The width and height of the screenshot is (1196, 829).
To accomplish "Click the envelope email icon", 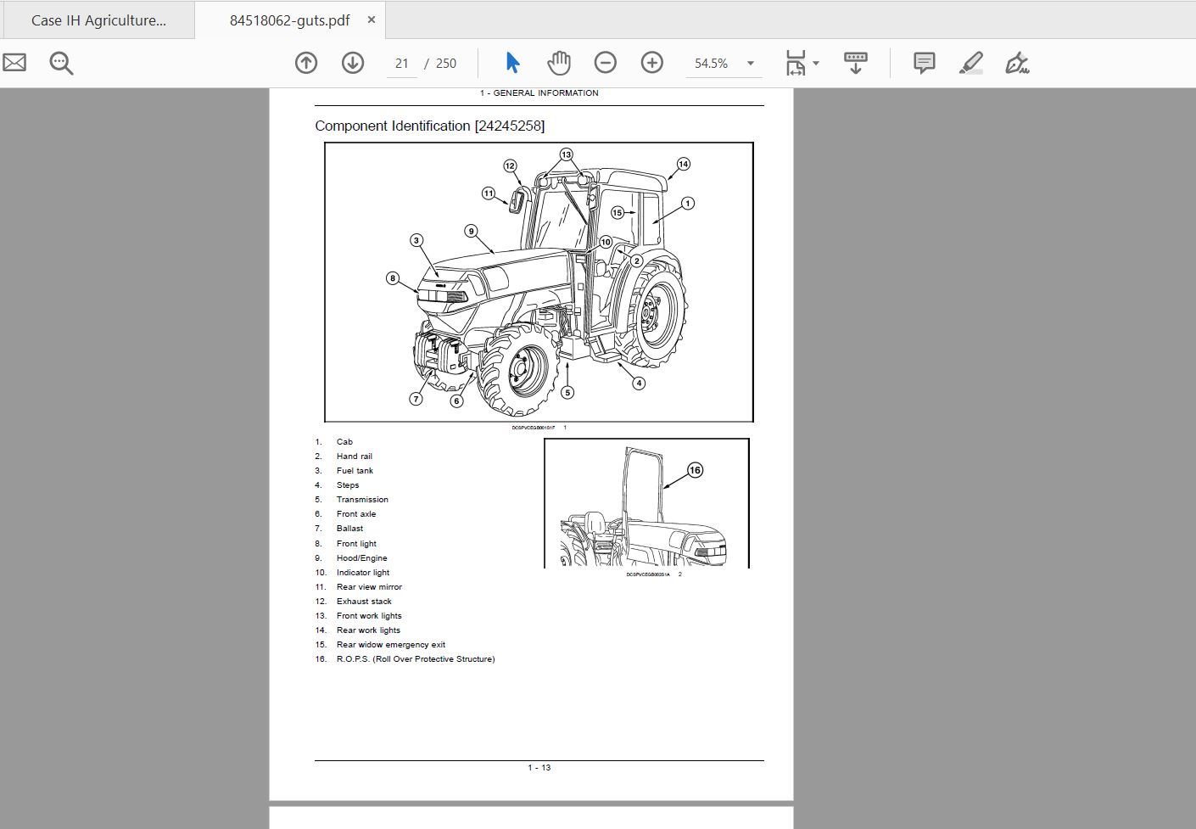I will (14, 63).
